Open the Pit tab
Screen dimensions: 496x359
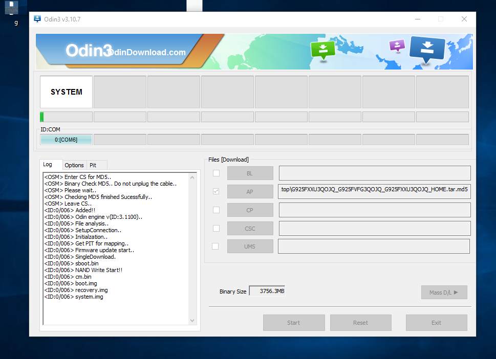pyautogui.click(x=96, y=165)
